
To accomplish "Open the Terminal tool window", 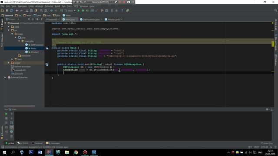I will click(37, 143).
